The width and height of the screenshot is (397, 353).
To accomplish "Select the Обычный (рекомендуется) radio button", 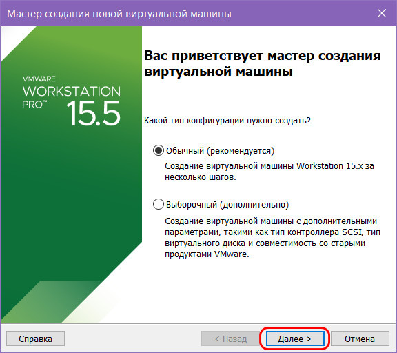I will click(x=159, y=150).
